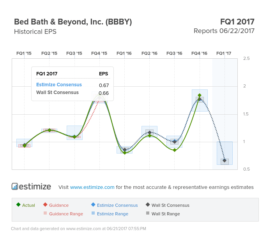
Task: Click the FQ2 '16 Wall St consensus point
Action: tap(150, 133)
